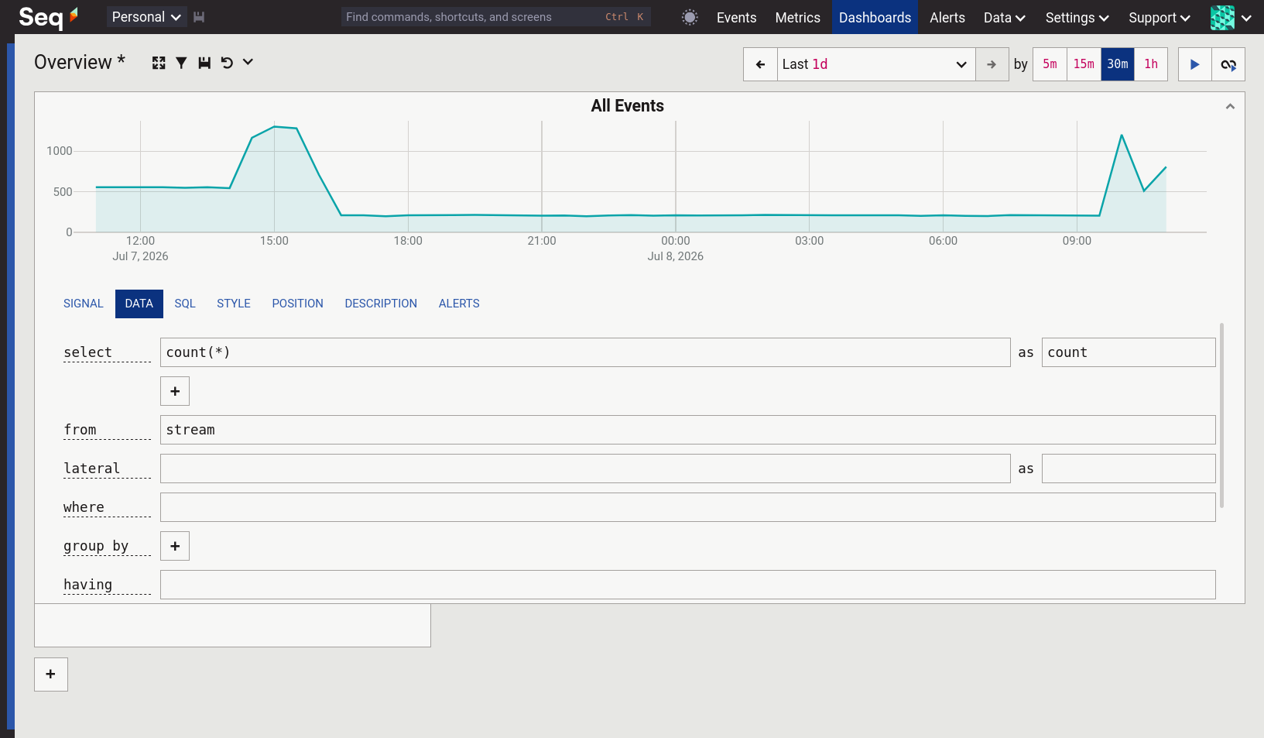The width and height of the screenshot is (1264, 738).
Task: Open the dashboard options chevron
Action: tap(248, 62)
